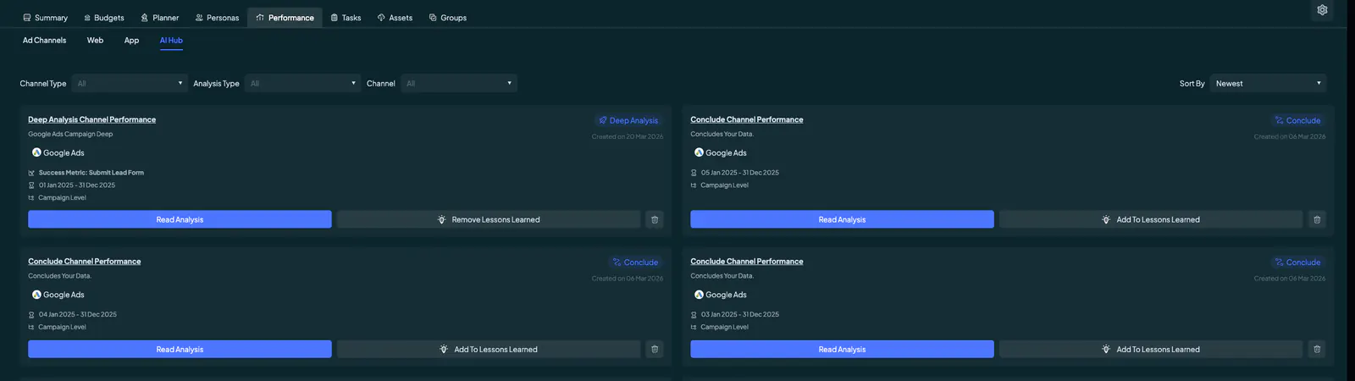Open the App sub-tab

click(131, 41)
